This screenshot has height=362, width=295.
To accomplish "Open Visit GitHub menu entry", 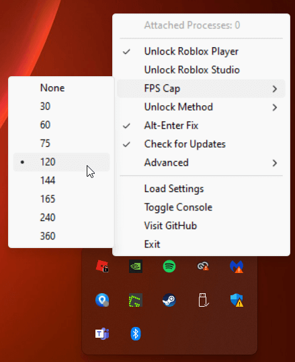I will (x=201, y=226).
